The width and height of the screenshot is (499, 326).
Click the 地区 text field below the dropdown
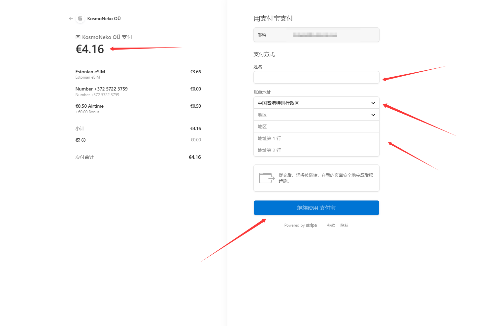(316, 127)
